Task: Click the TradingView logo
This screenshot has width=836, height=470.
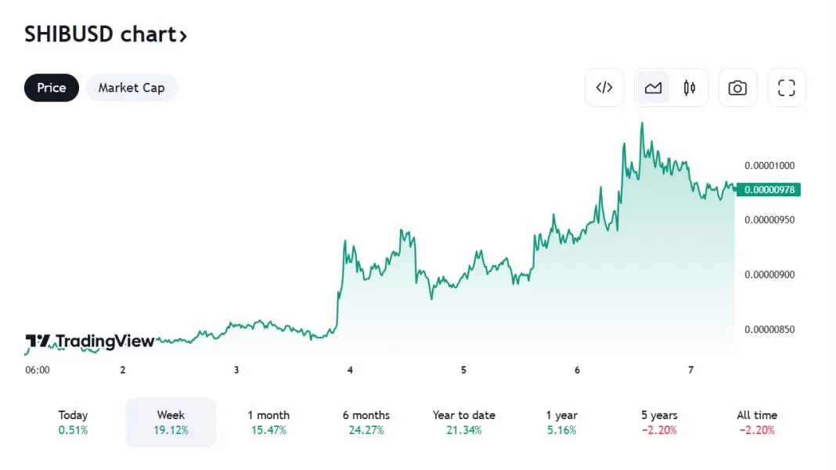Action: coord(90,342)
